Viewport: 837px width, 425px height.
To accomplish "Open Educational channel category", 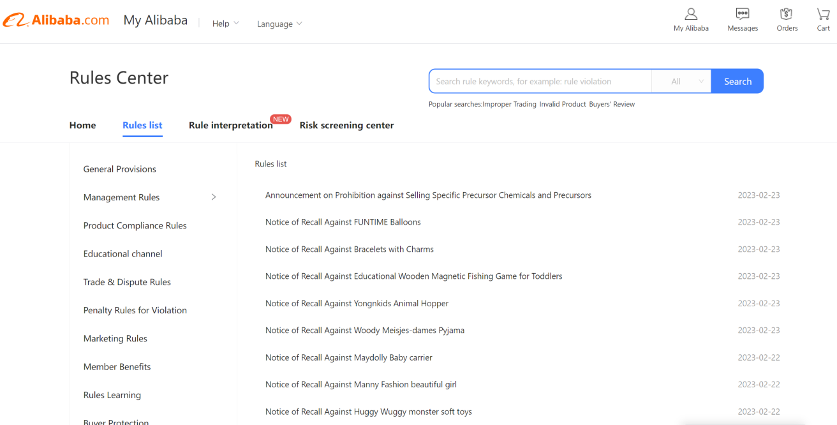I will coord(122,253).
